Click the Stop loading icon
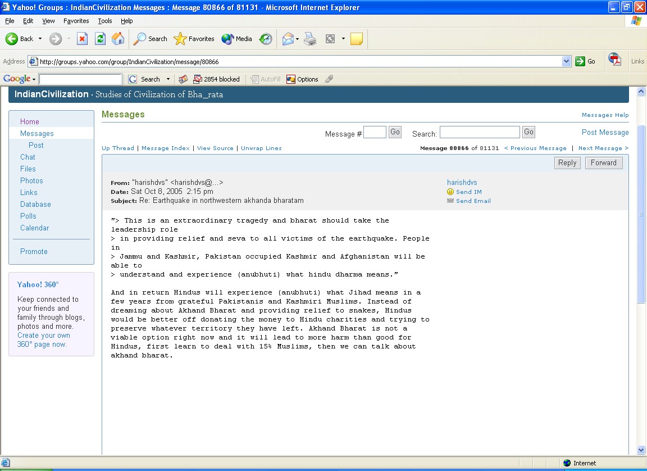Image resolution: width=647 pixels, height=471 pixels. [x=82, y=39]
